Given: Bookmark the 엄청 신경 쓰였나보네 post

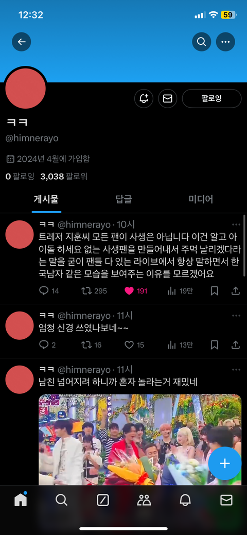Looking at the screenshot, I should pos(214,346).
